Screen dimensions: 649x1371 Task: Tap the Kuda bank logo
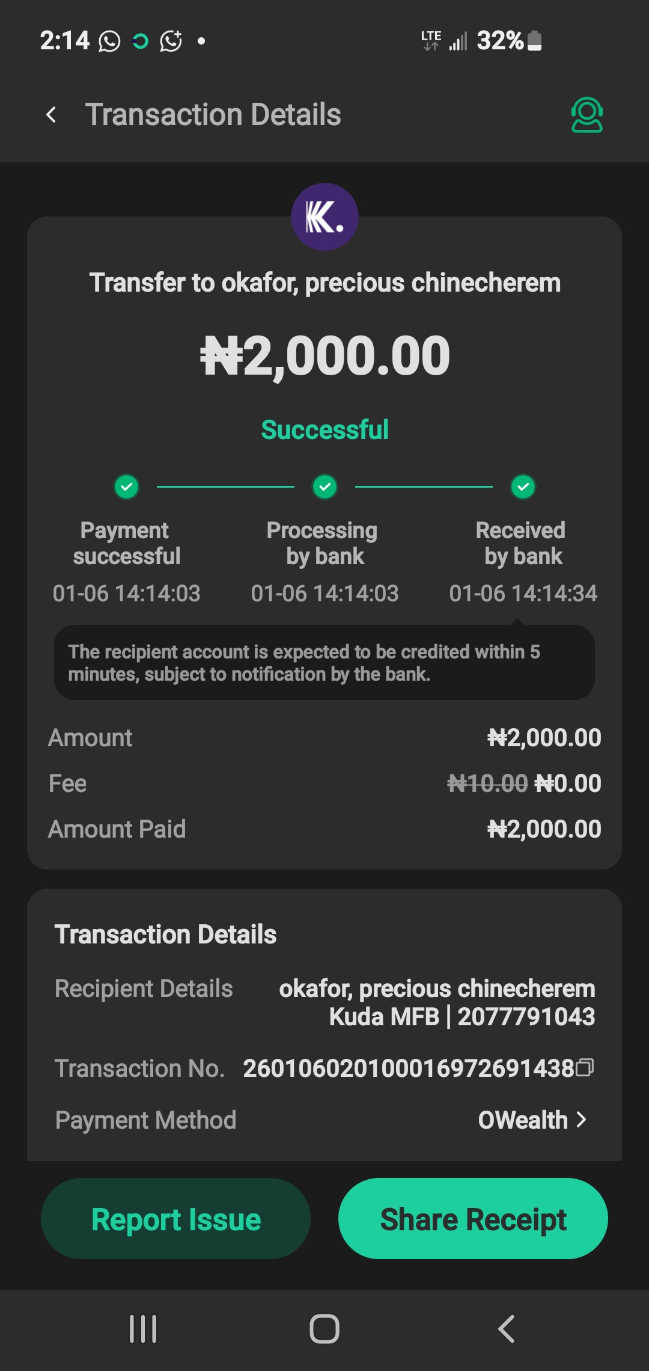click(324, 217)
